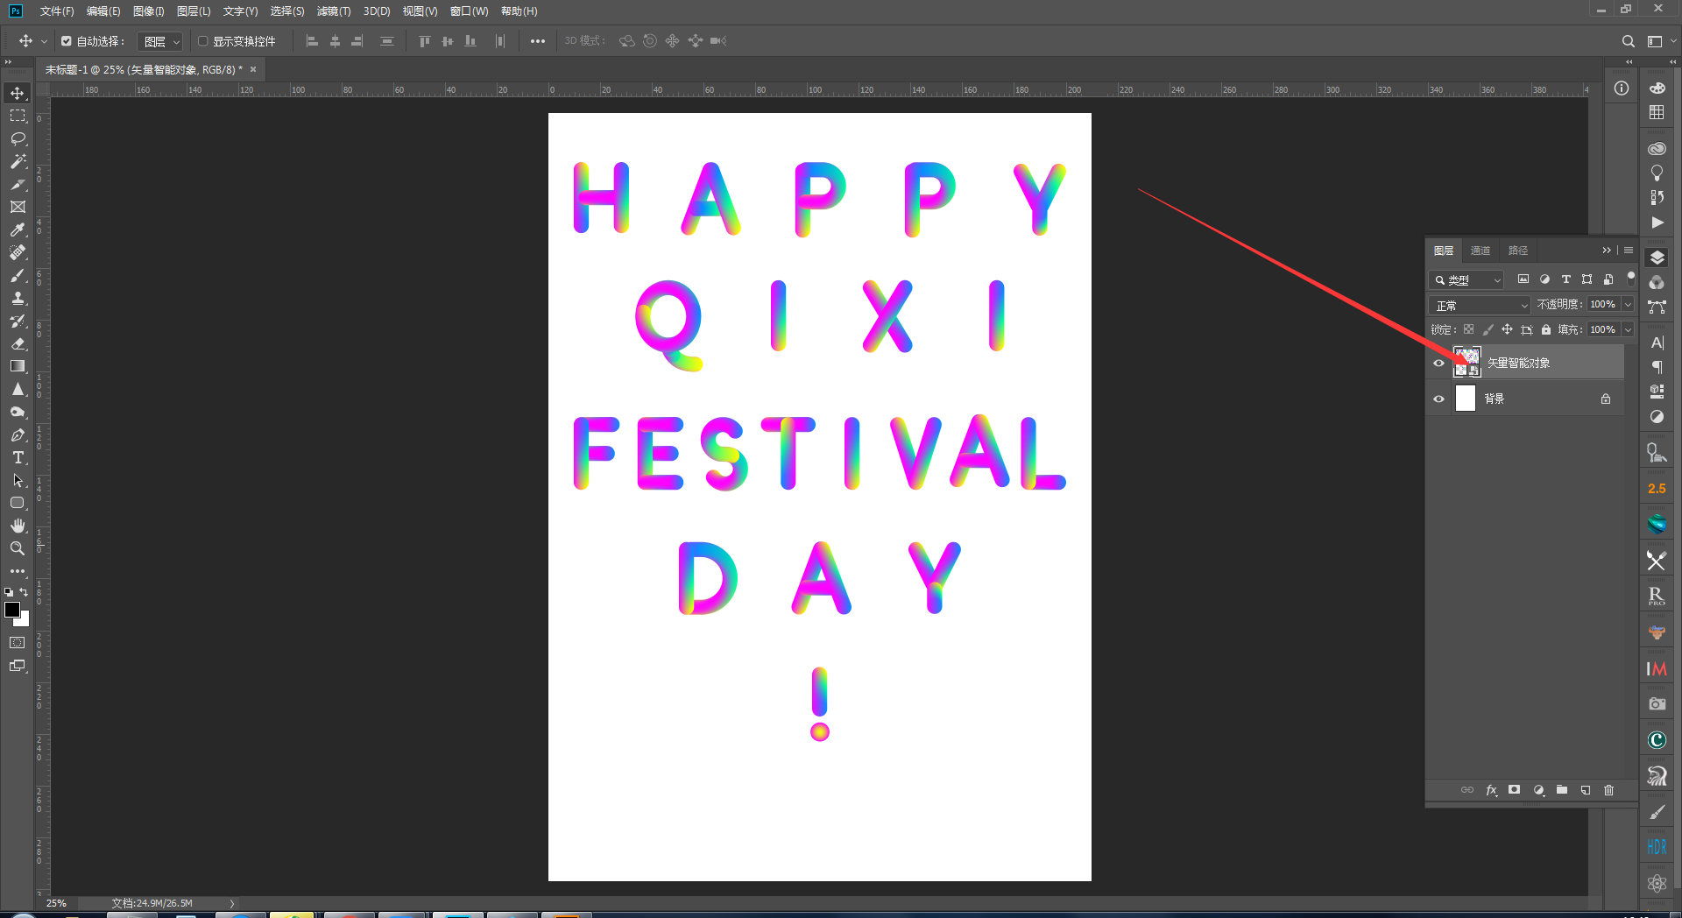Viewport: 1682px width, 918px height.
Task: Enable the 显示变换控件 checkbox
Action: (203, 41)
